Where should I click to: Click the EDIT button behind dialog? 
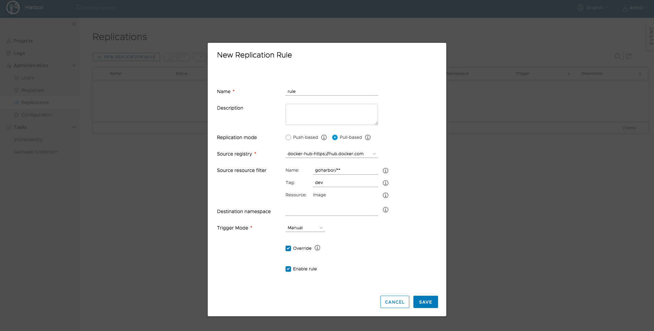[x=177, y=57]
